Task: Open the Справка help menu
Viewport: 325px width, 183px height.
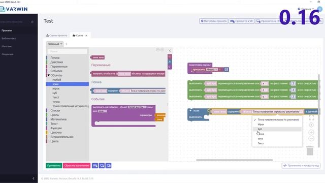Action: point(306,9)
